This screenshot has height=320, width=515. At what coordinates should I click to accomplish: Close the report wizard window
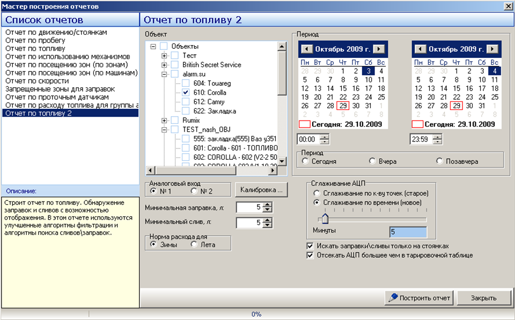(508, 6)
